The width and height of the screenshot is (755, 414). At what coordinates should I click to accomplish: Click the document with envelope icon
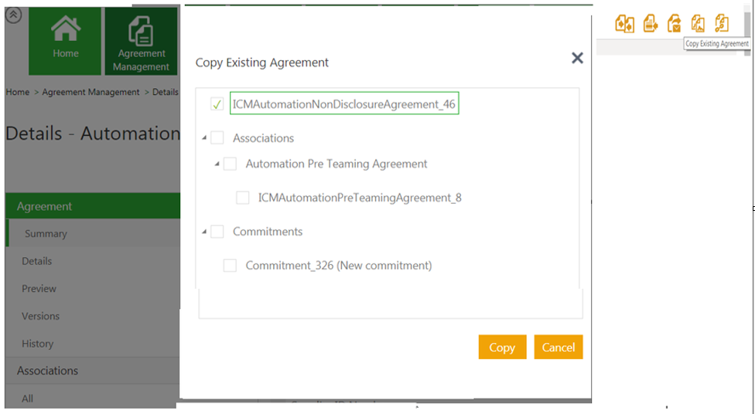coord(674,23)
